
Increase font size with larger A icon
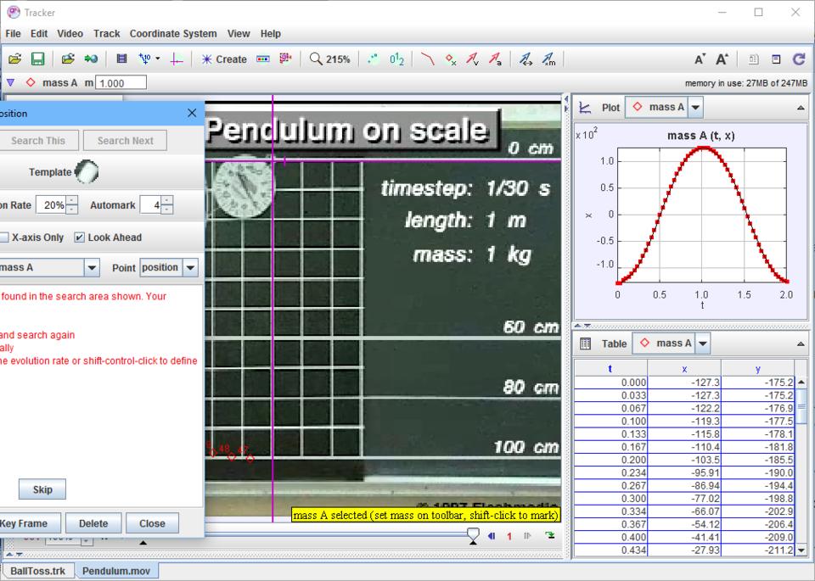click(722, 59)
